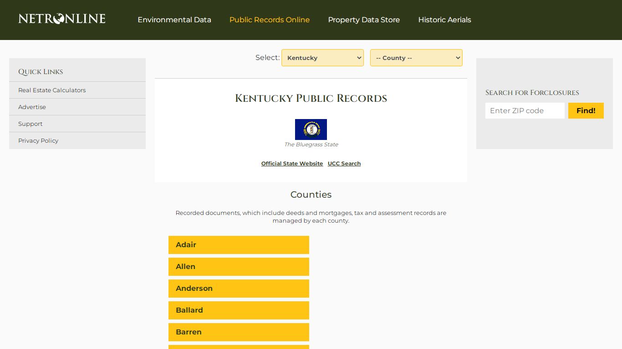The image size is (622, 349).
Task: Open the NETRONLINE logo homepage
Action: 62,19
